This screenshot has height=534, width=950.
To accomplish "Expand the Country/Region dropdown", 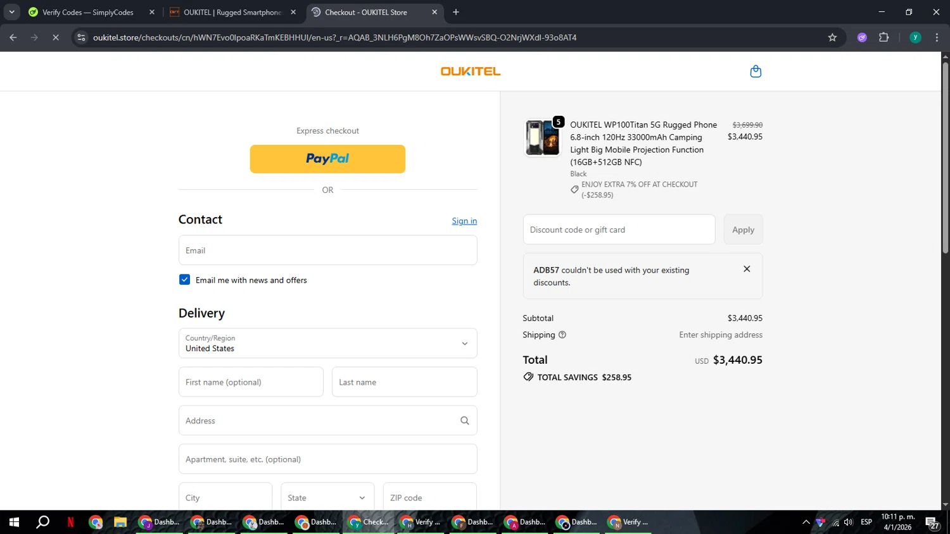I will coord(327,344).
